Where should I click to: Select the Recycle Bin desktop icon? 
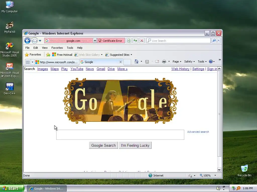pyautogui.click(x=244, y=170)
